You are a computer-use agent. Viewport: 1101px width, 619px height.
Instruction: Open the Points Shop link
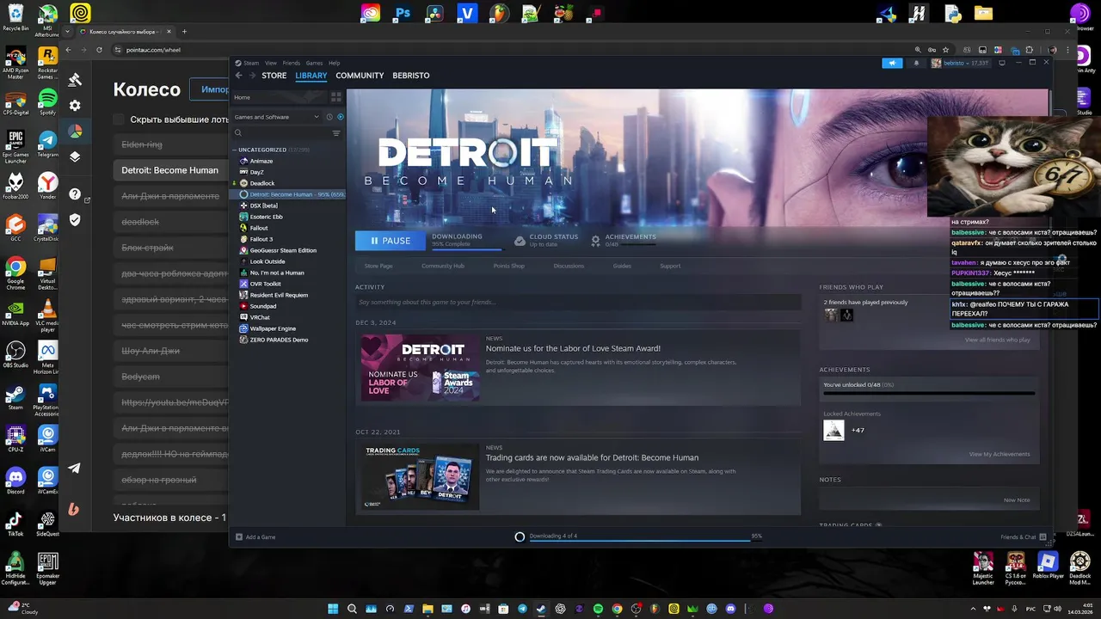(508, 266)
